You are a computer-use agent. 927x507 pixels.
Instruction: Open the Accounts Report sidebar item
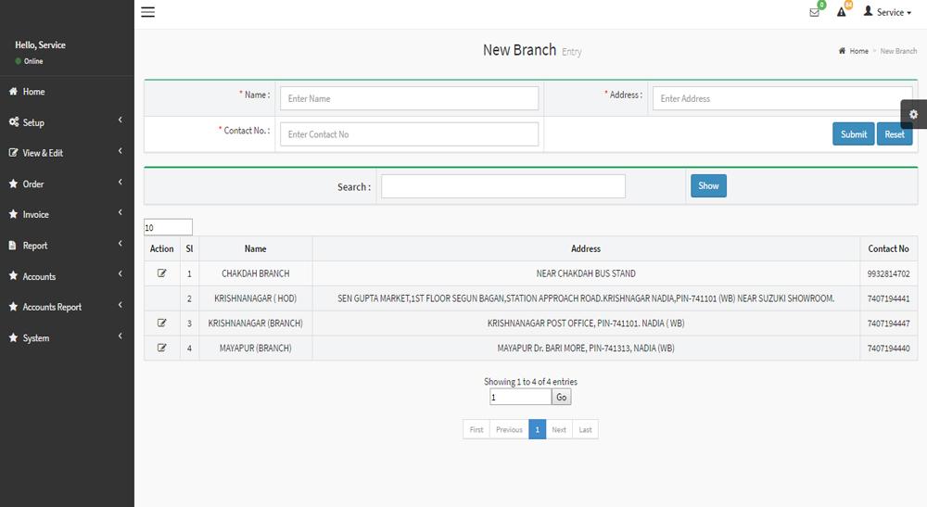click(67, 307)
